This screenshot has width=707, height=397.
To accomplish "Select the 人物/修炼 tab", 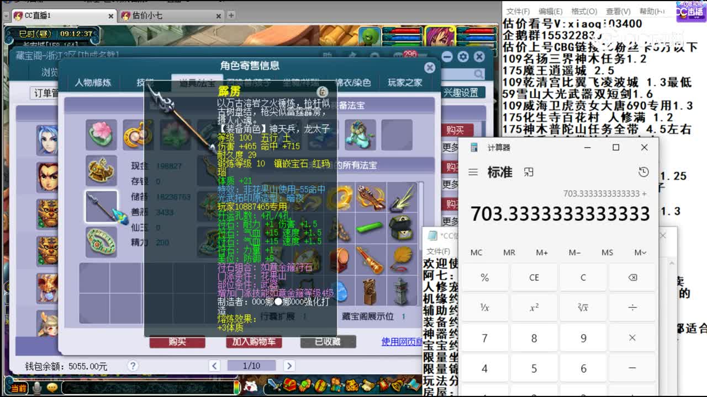I will (93, 83).
